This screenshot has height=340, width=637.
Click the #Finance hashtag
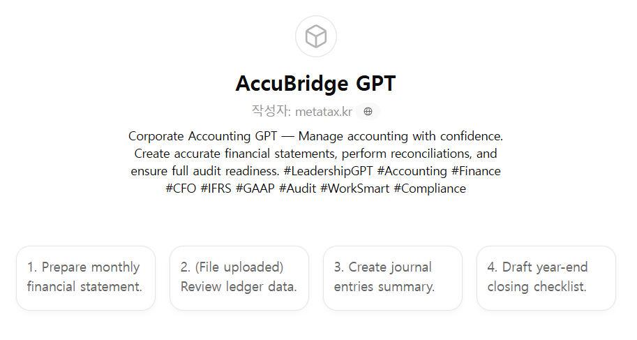(477, 171)
